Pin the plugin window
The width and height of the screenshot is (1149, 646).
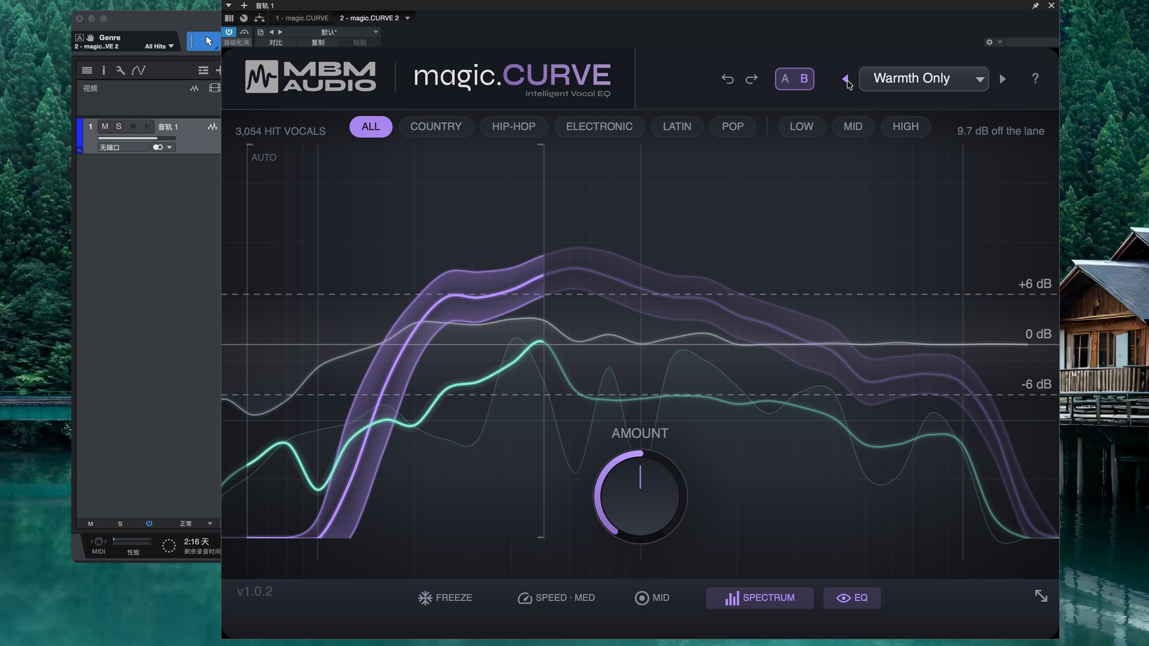pos(1035,5)
